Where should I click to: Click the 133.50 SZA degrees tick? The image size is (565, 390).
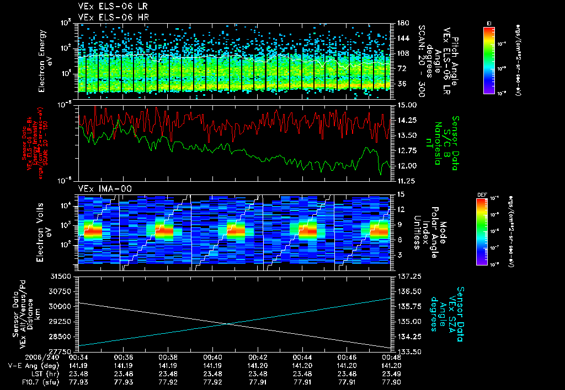click(409, 352)
